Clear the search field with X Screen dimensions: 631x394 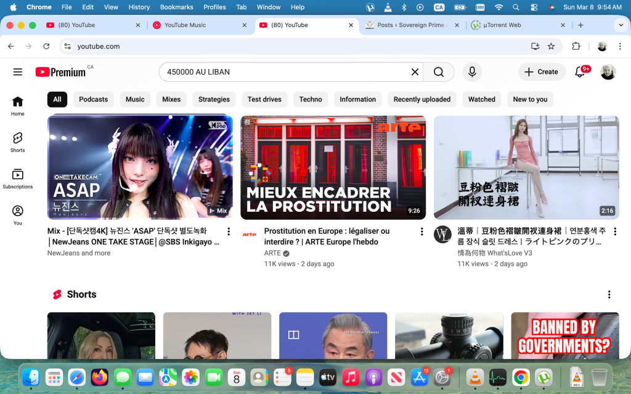(x=415, y=72)
